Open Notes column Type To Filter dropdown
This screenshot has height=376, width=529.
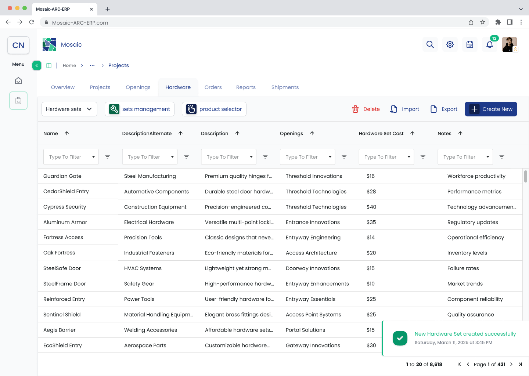[465, 157]
